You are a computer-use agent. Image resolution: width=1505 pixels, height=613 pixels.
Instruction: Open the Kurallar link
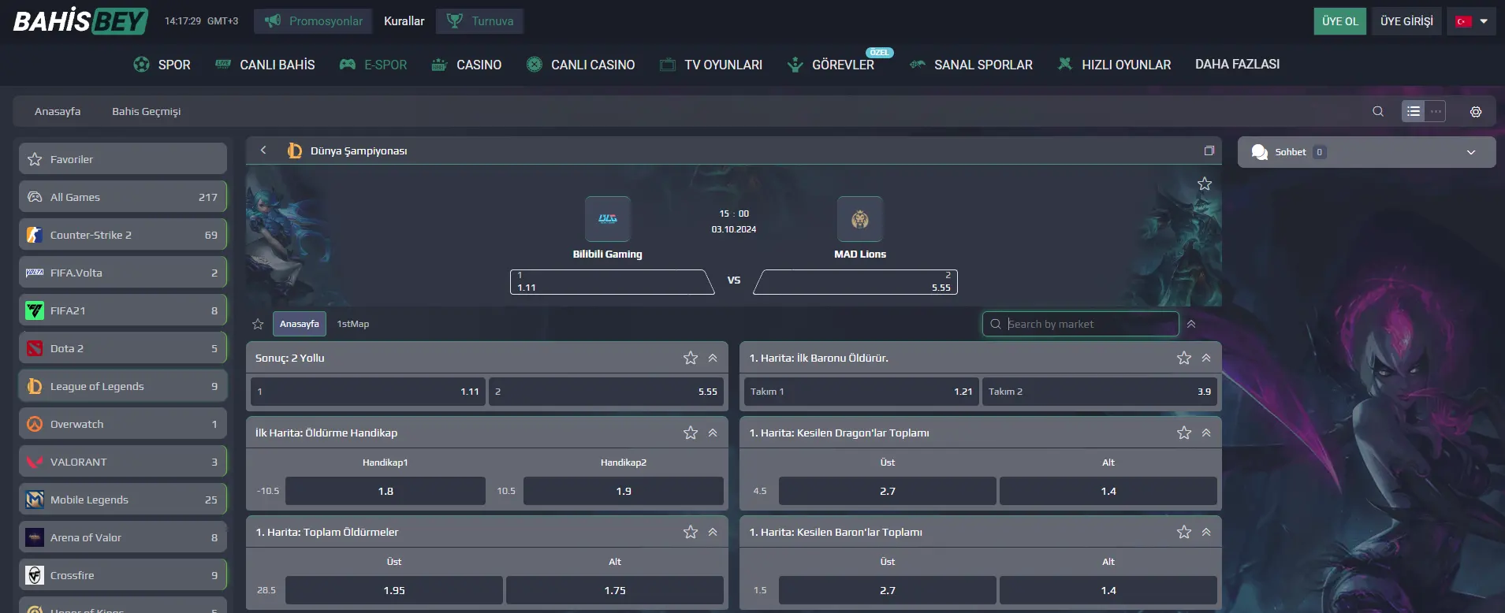404,21
